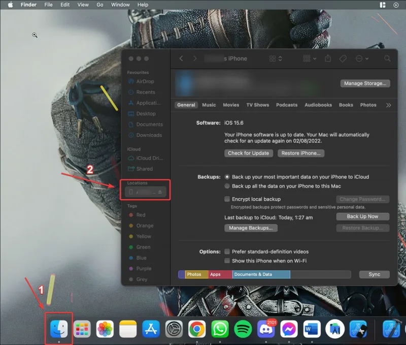Click Restore iPhone button
The height and width of the screenshot is (345, 406).
point(301,153)
